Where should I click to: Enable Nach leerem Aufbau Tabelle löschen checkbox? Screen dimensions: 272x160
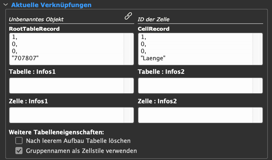coord(19,141)
